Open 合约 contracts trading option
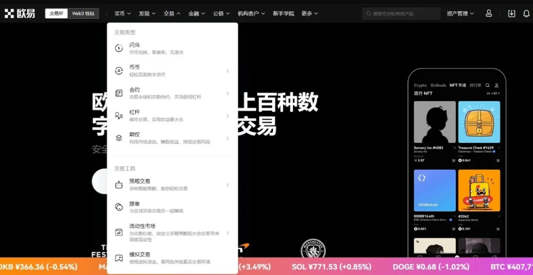This screenshot has height=275, width=533. 135,89
